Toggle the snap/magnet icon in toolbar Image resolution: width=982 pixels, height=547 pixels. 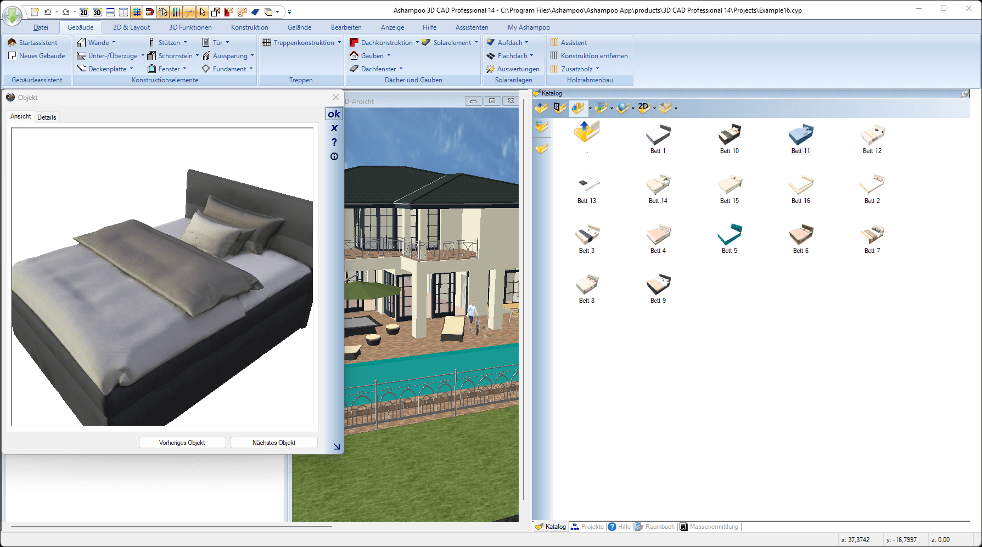149,12
